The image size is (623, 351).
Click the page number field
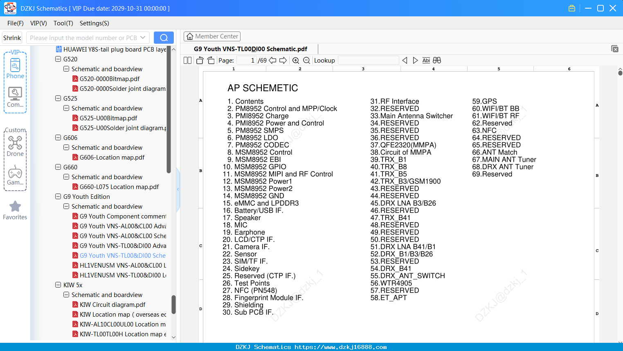[x=246, y=61]
